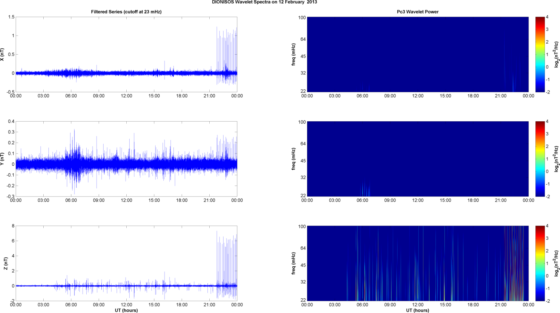This screenshot has width=560, height=313.
Task: Click the X component filtered series plot
Action: coord(126,54)
